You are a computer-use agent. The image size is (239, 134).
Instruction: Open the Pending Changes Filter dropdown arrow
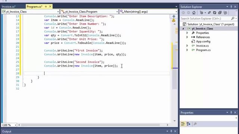[x=205, y=13]
